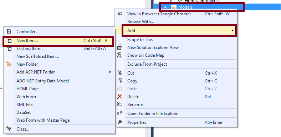Image resolution: width=281 pixels, height=137 pixels.
Task: Choose Rename menu entry text
Action: pyautogui.click(x=135, y=105)
